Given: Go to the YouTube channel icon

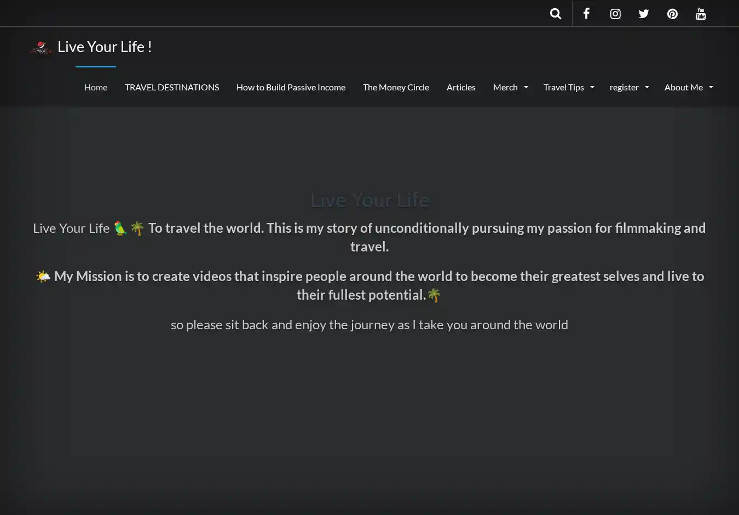Looking at the screenshot, I should pos(701,14).
